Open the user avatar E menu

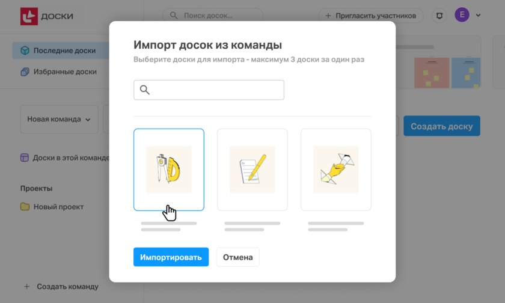462,16
